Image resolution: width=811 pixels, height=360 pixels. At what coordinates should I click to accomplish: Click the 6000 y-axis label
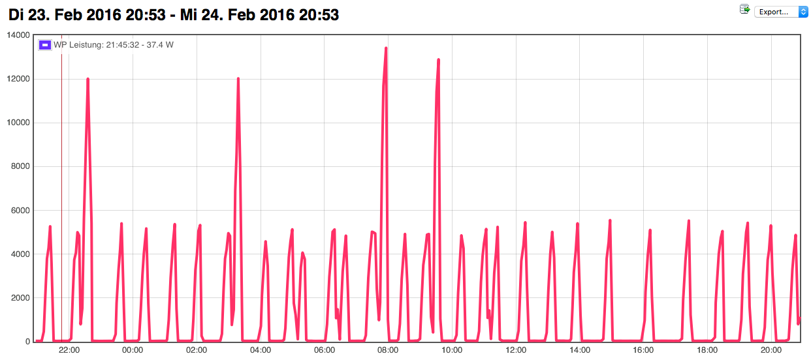click(x=20, y=210)
